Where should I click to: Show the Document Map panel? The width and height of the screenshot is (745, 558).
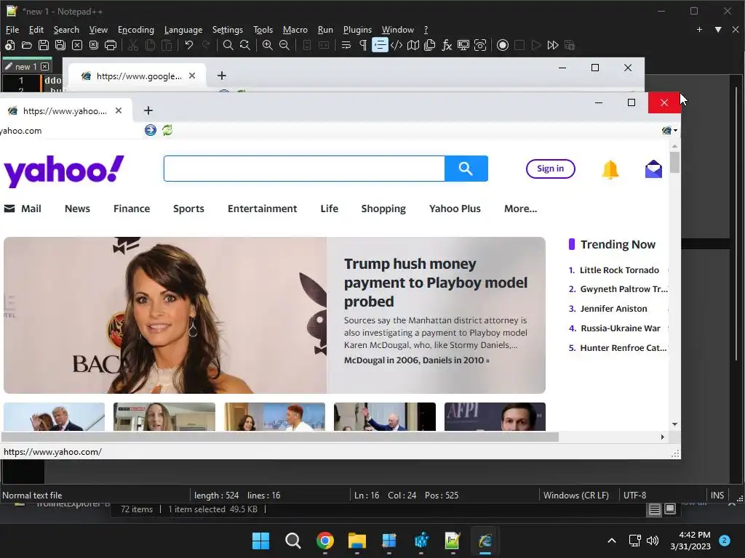413,45
